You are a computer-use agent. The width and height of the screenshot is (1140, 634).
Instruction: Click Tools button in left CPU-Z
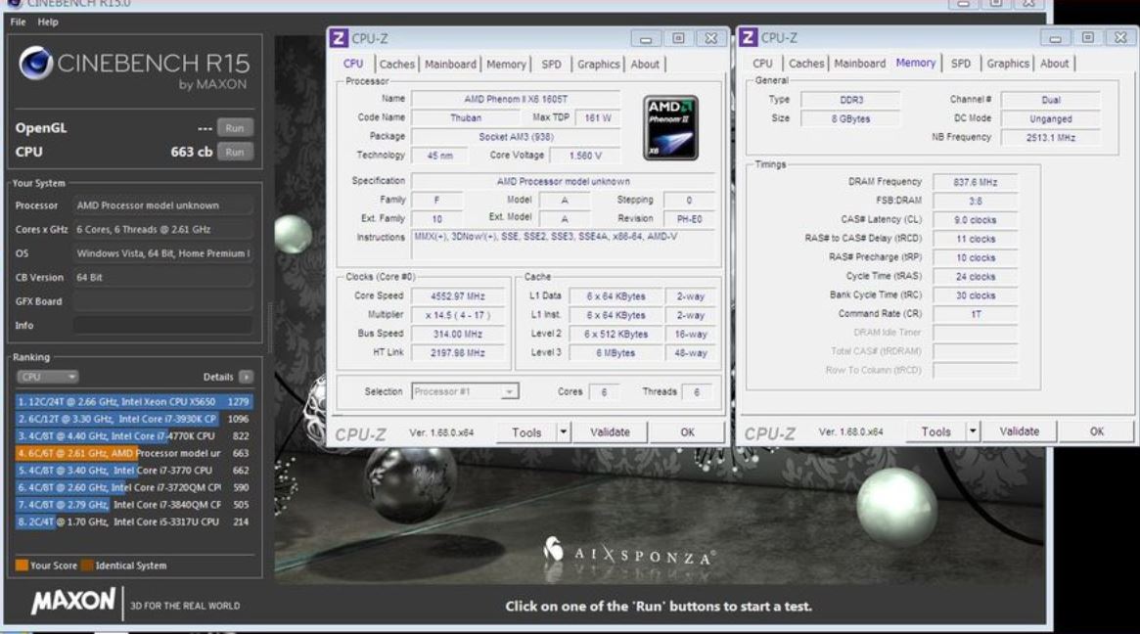526,431
